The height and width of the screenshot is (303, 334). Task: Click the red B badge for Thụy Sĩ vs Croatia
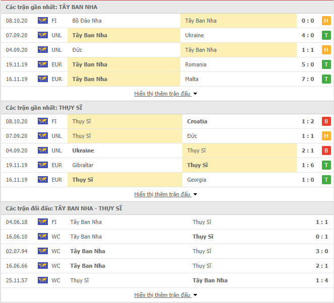(x=326, y=121)
